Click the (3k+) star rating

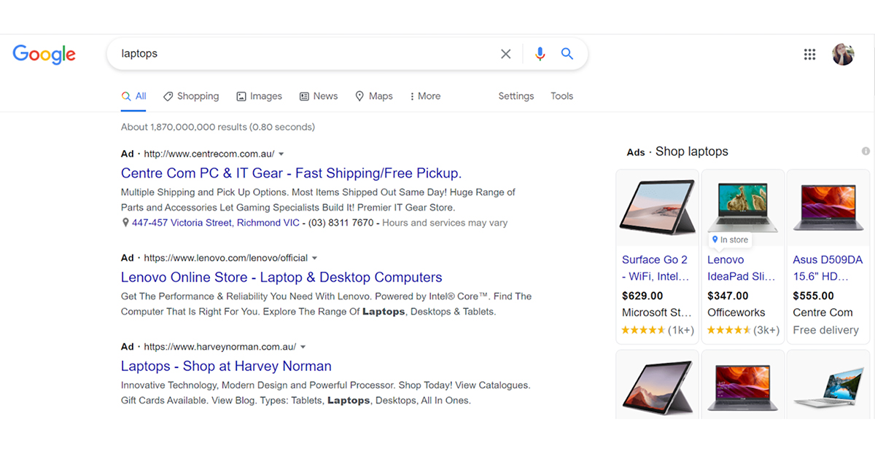pyautogui.click(x=744, y=330)
